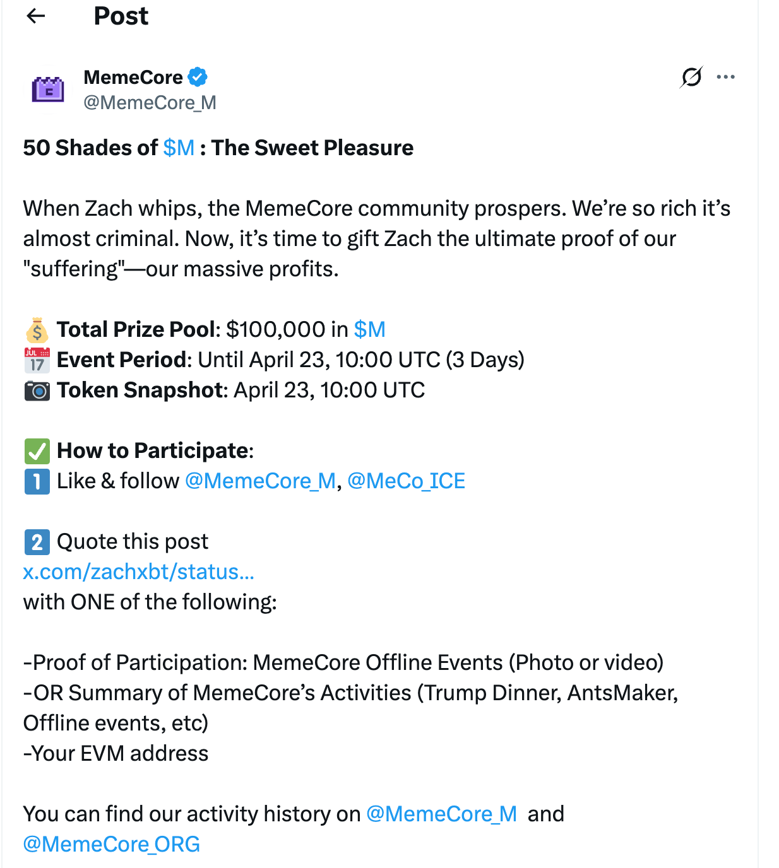The width and height of the screenshot is (779, 868).
Task: Open the @MeCo_ICE profile link
Action: coord(407,481)
